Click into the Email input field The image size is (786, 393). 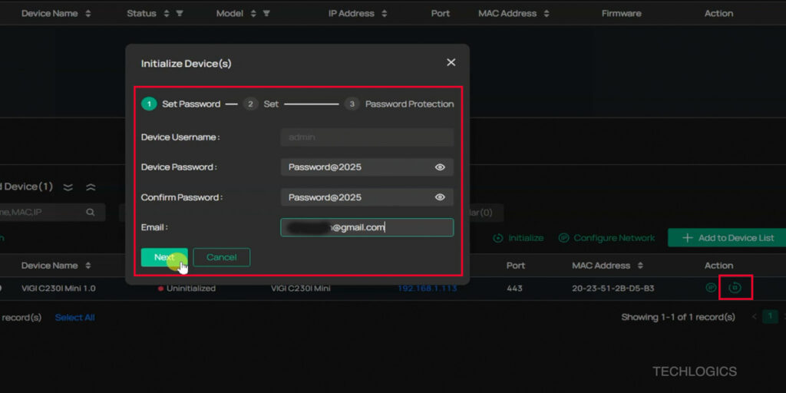pyautogui.click(x=367, y=227)
